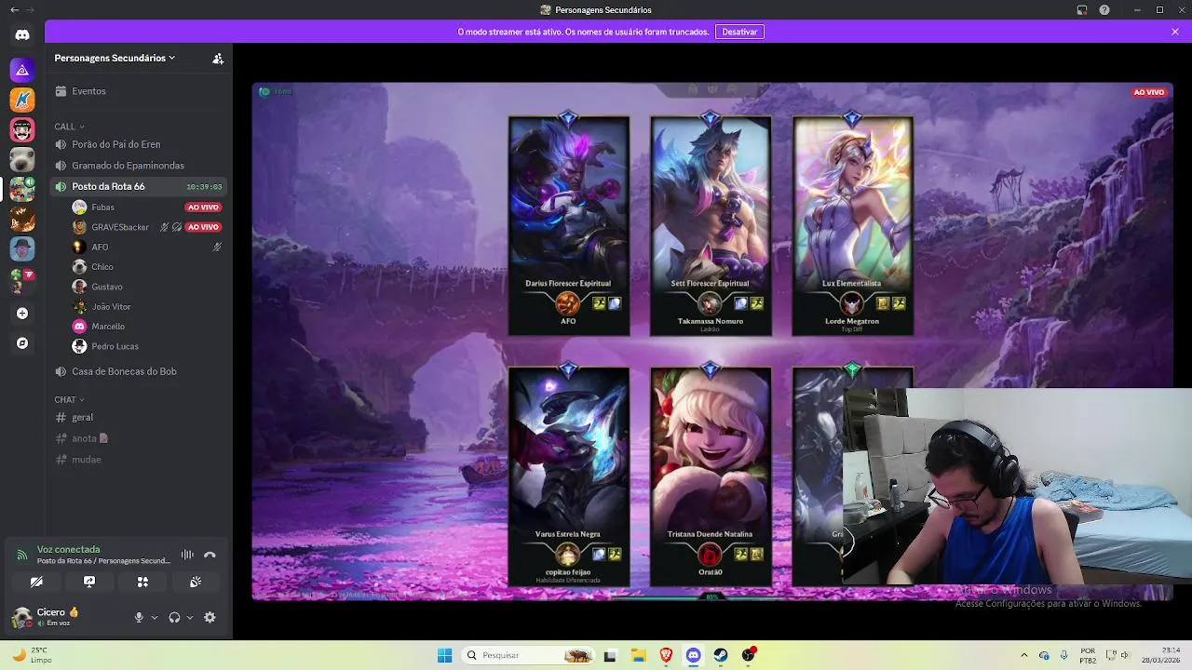1192x670 pixels.
Task: Open the Eventos calendar entry
Action: coord(140,91)
